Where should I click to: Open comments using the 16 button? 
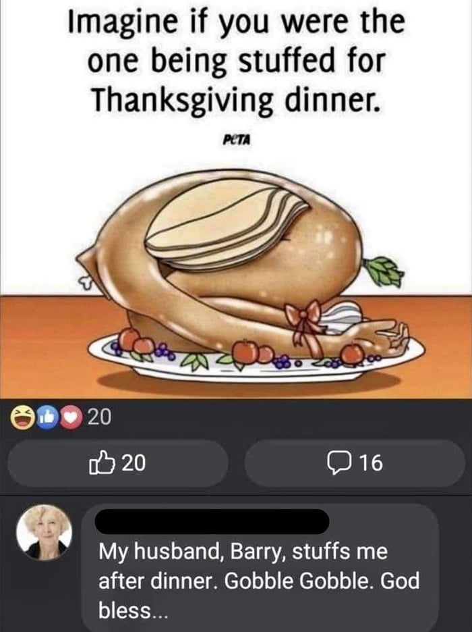pyautogui.click(x=355, y=463)
